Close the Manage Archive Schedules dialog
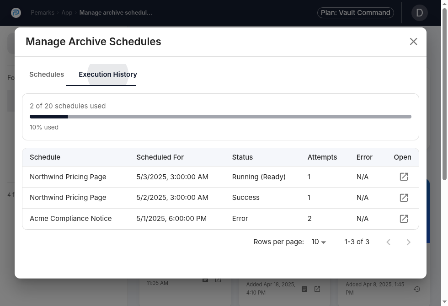This screenshot has width=448, height=306. [x=413, y=42]
